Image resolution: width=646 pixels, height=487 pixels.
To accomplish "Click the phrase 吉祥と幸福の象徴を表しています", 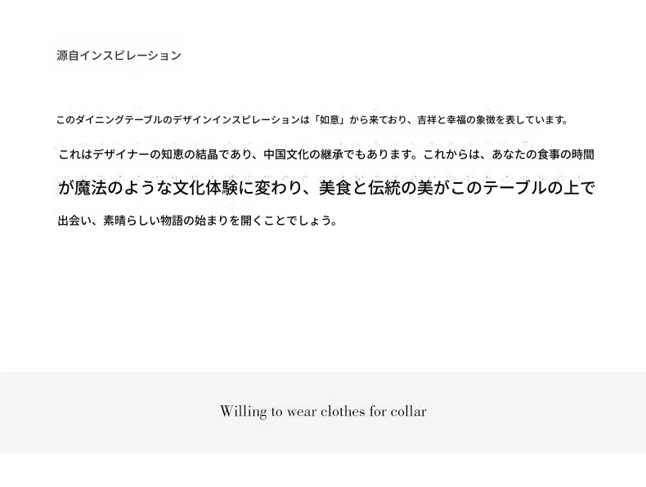I will (x=490, y=120).
